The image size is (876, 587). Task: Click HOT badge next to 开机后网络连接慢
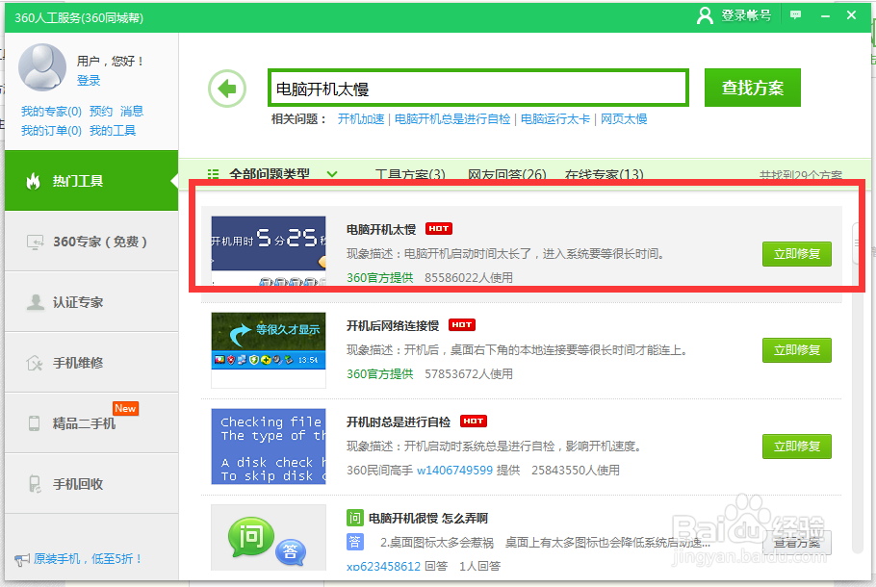pos(461,324)
